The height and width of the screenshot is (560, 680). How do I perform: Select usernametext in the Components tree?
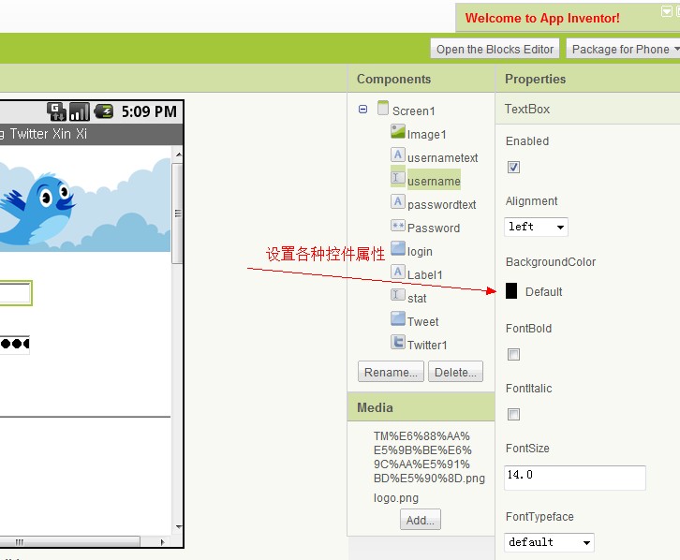442,157
